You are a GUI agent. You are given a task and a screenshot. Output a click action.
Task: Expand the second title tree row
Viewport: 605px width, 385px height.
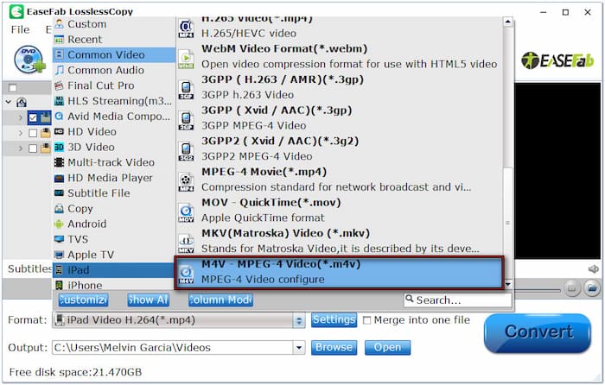pos(21,133)
